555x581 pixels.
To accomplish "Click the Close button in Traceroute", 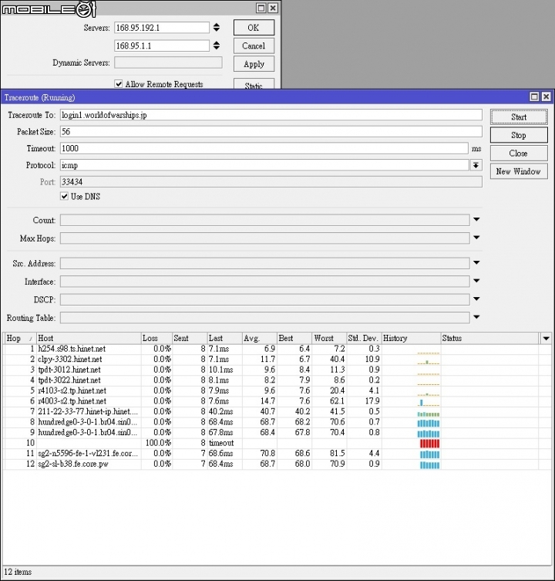I will (519, 154).
